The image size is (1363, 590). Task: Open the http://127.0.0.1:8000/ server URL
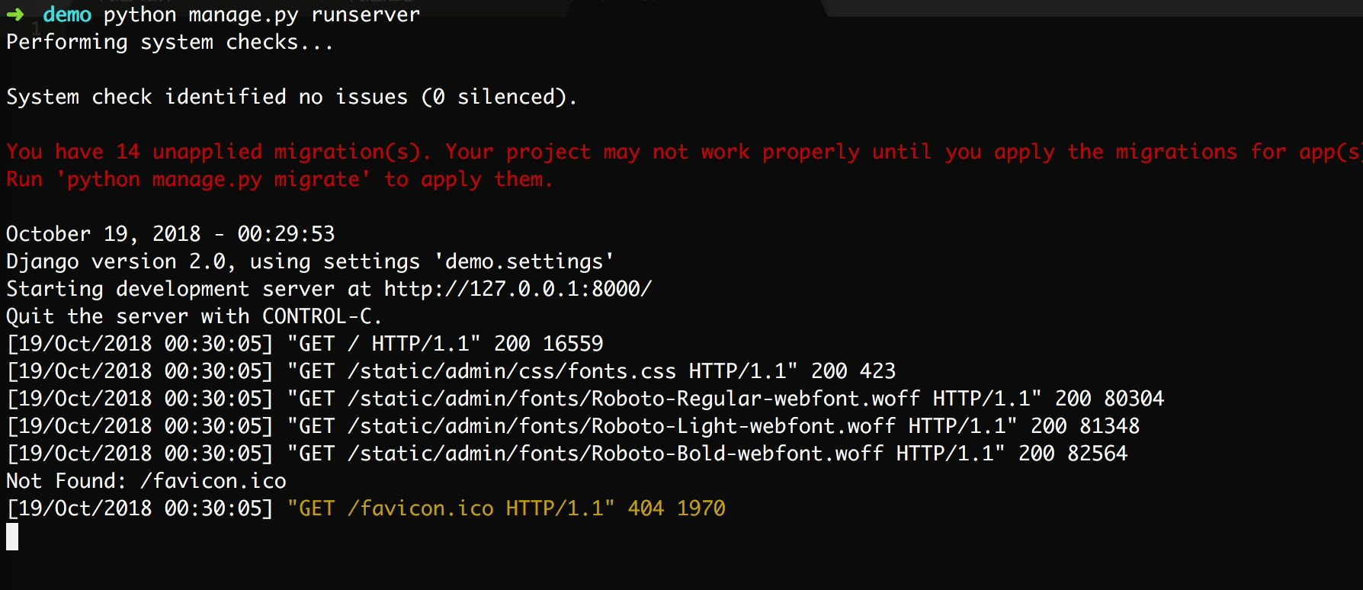[x=518, y=289]
